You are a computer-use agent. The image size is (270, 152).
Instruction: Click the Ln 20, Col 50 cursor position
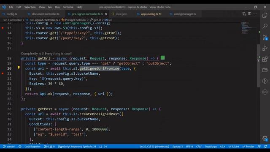tap(154, 147)
